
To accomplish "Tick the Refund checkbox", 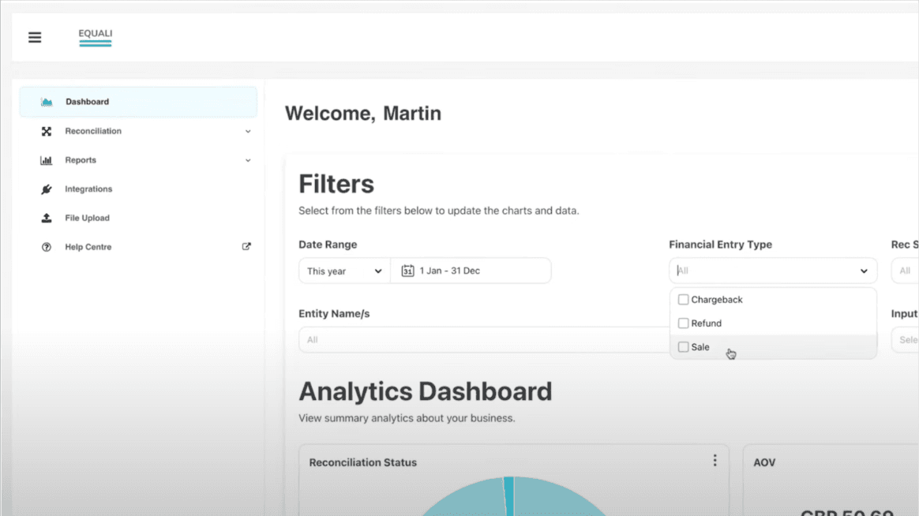I will click(683, 323).
